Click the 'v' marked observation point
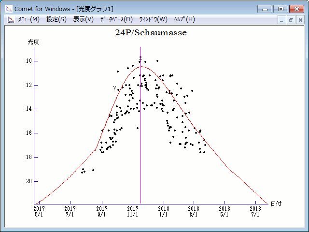The height and width of the screenshot is (232, 309). click(115, 88)
